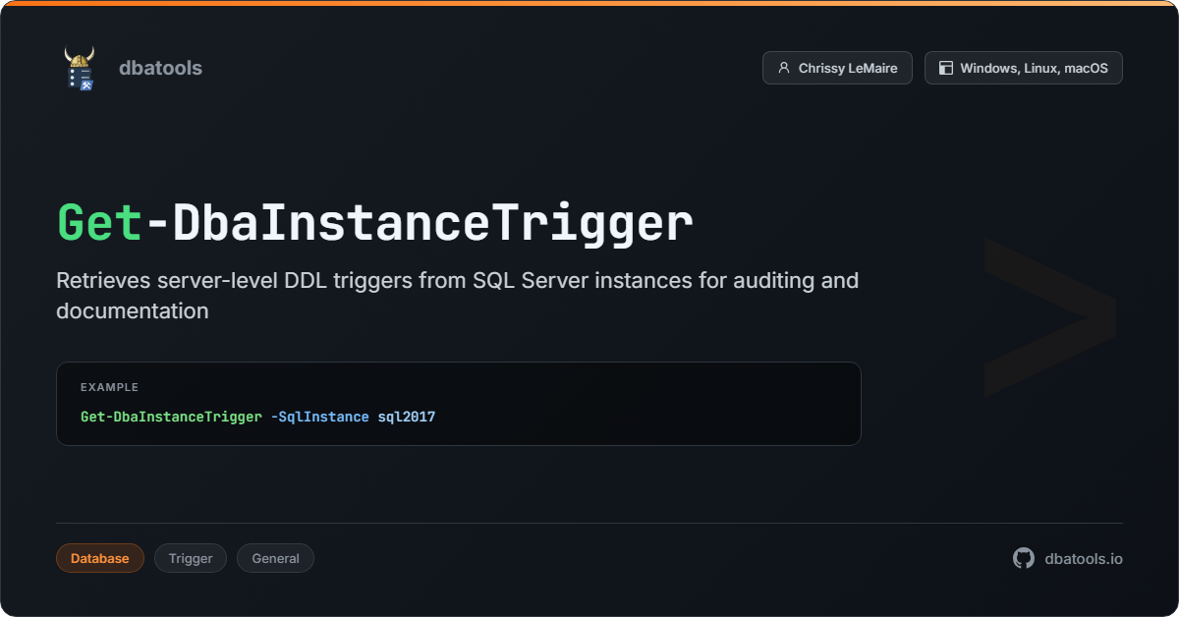The height and width of the screenshot is (617, 1179).
Task: Select the General tag
Action: click(275, 558)
